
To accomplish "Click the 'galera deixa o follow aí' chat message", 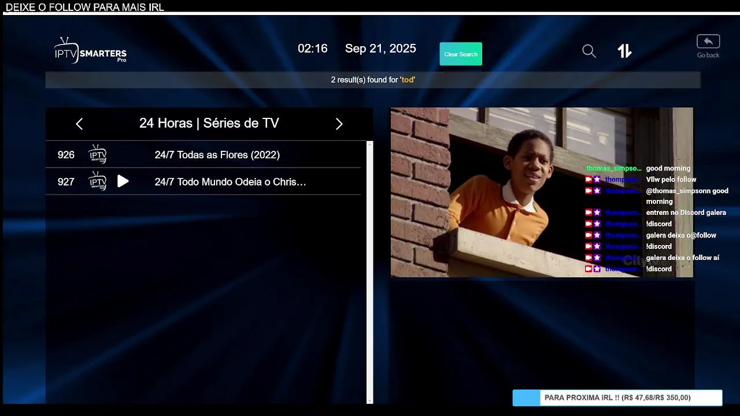I will (683, 258).
